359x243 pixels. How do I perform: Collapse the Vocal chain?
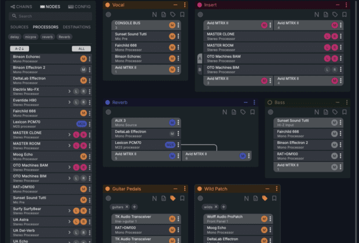click(175, 5)
